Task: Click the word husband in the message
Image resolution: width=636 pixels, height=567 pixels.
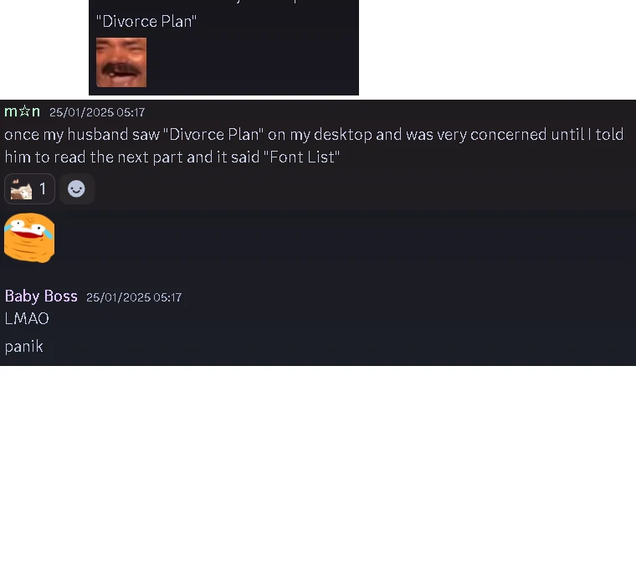Action: coord(98,135)
